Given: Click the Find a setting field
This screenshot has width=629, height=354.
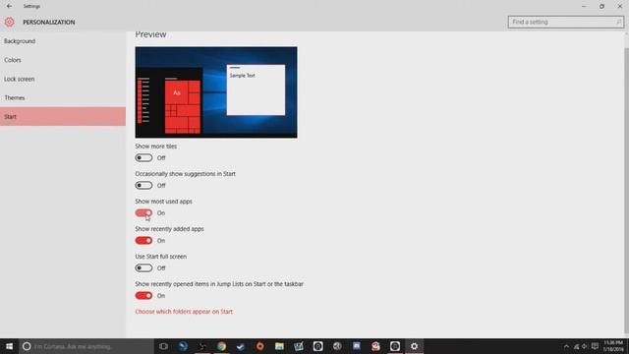Looking at the screenshot, I should [x=566, y=22].
